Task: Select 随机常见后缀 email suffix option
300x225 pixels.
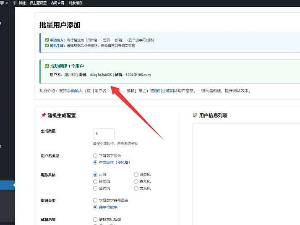Action: [x=95, y=220]
